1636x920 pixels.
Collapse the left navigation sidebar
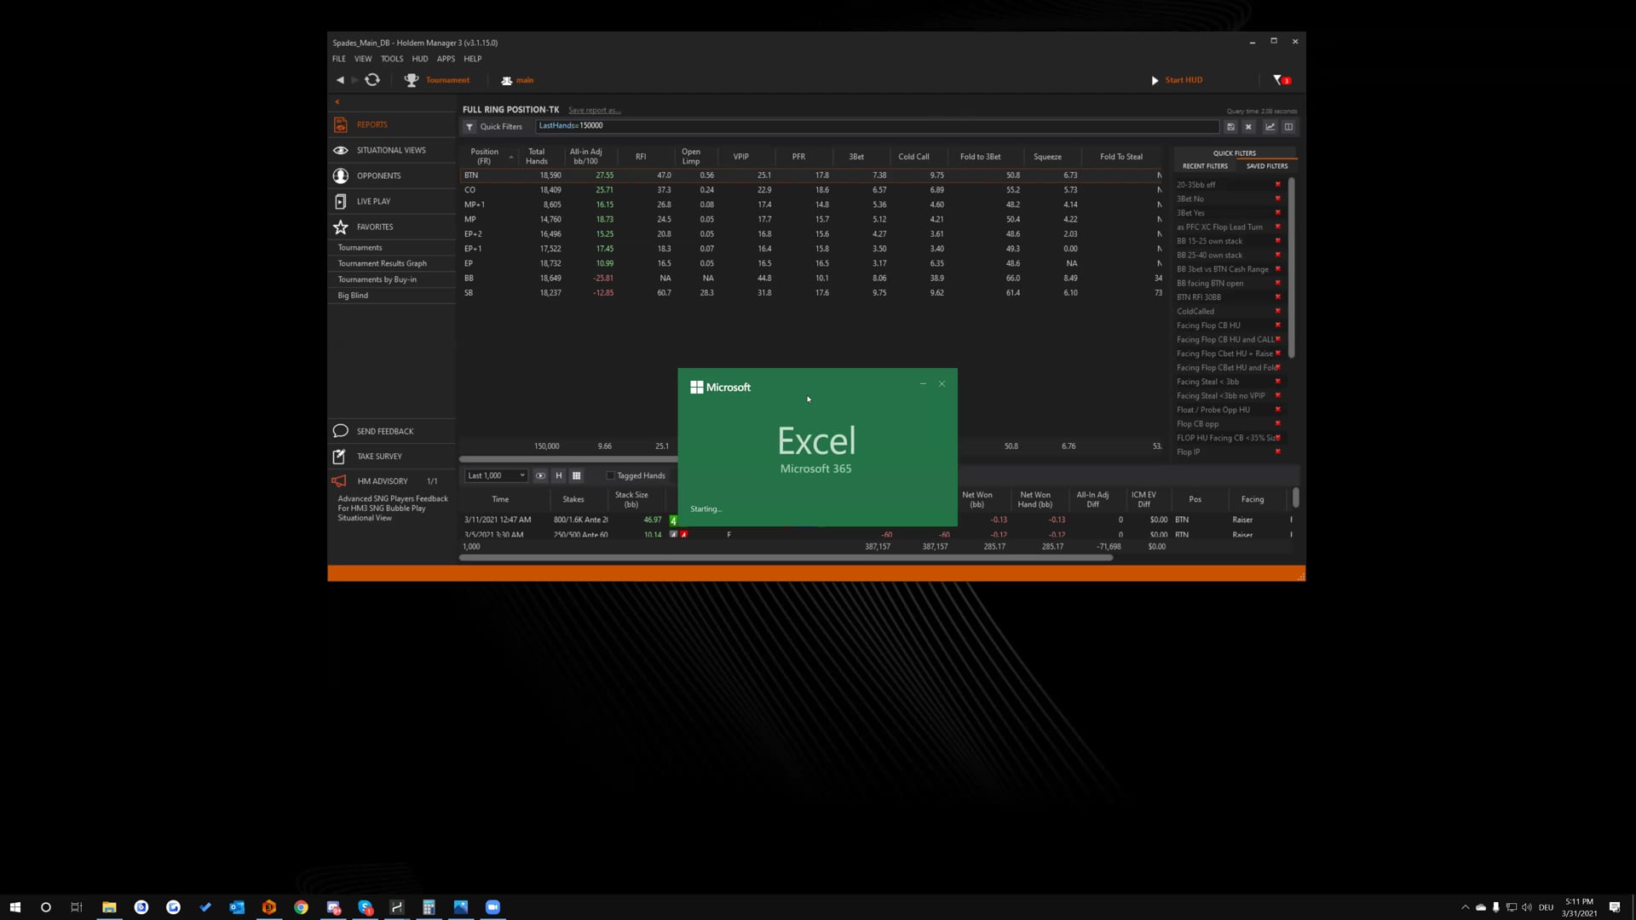point(337,101)
